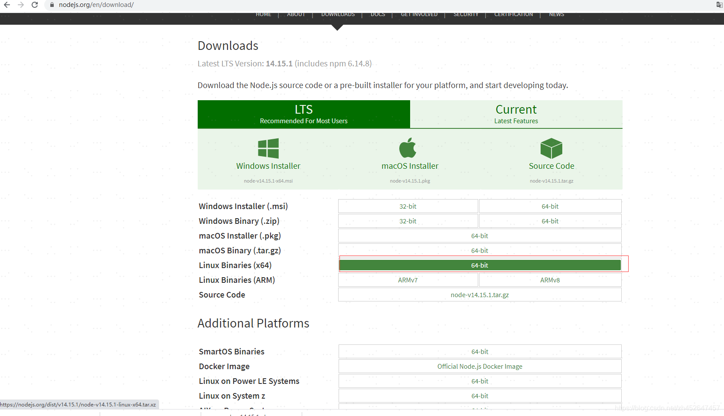The width and height of the screenshot is (724, 416).
Task: Click the translate icon in address bar
Action: (719, 5)
